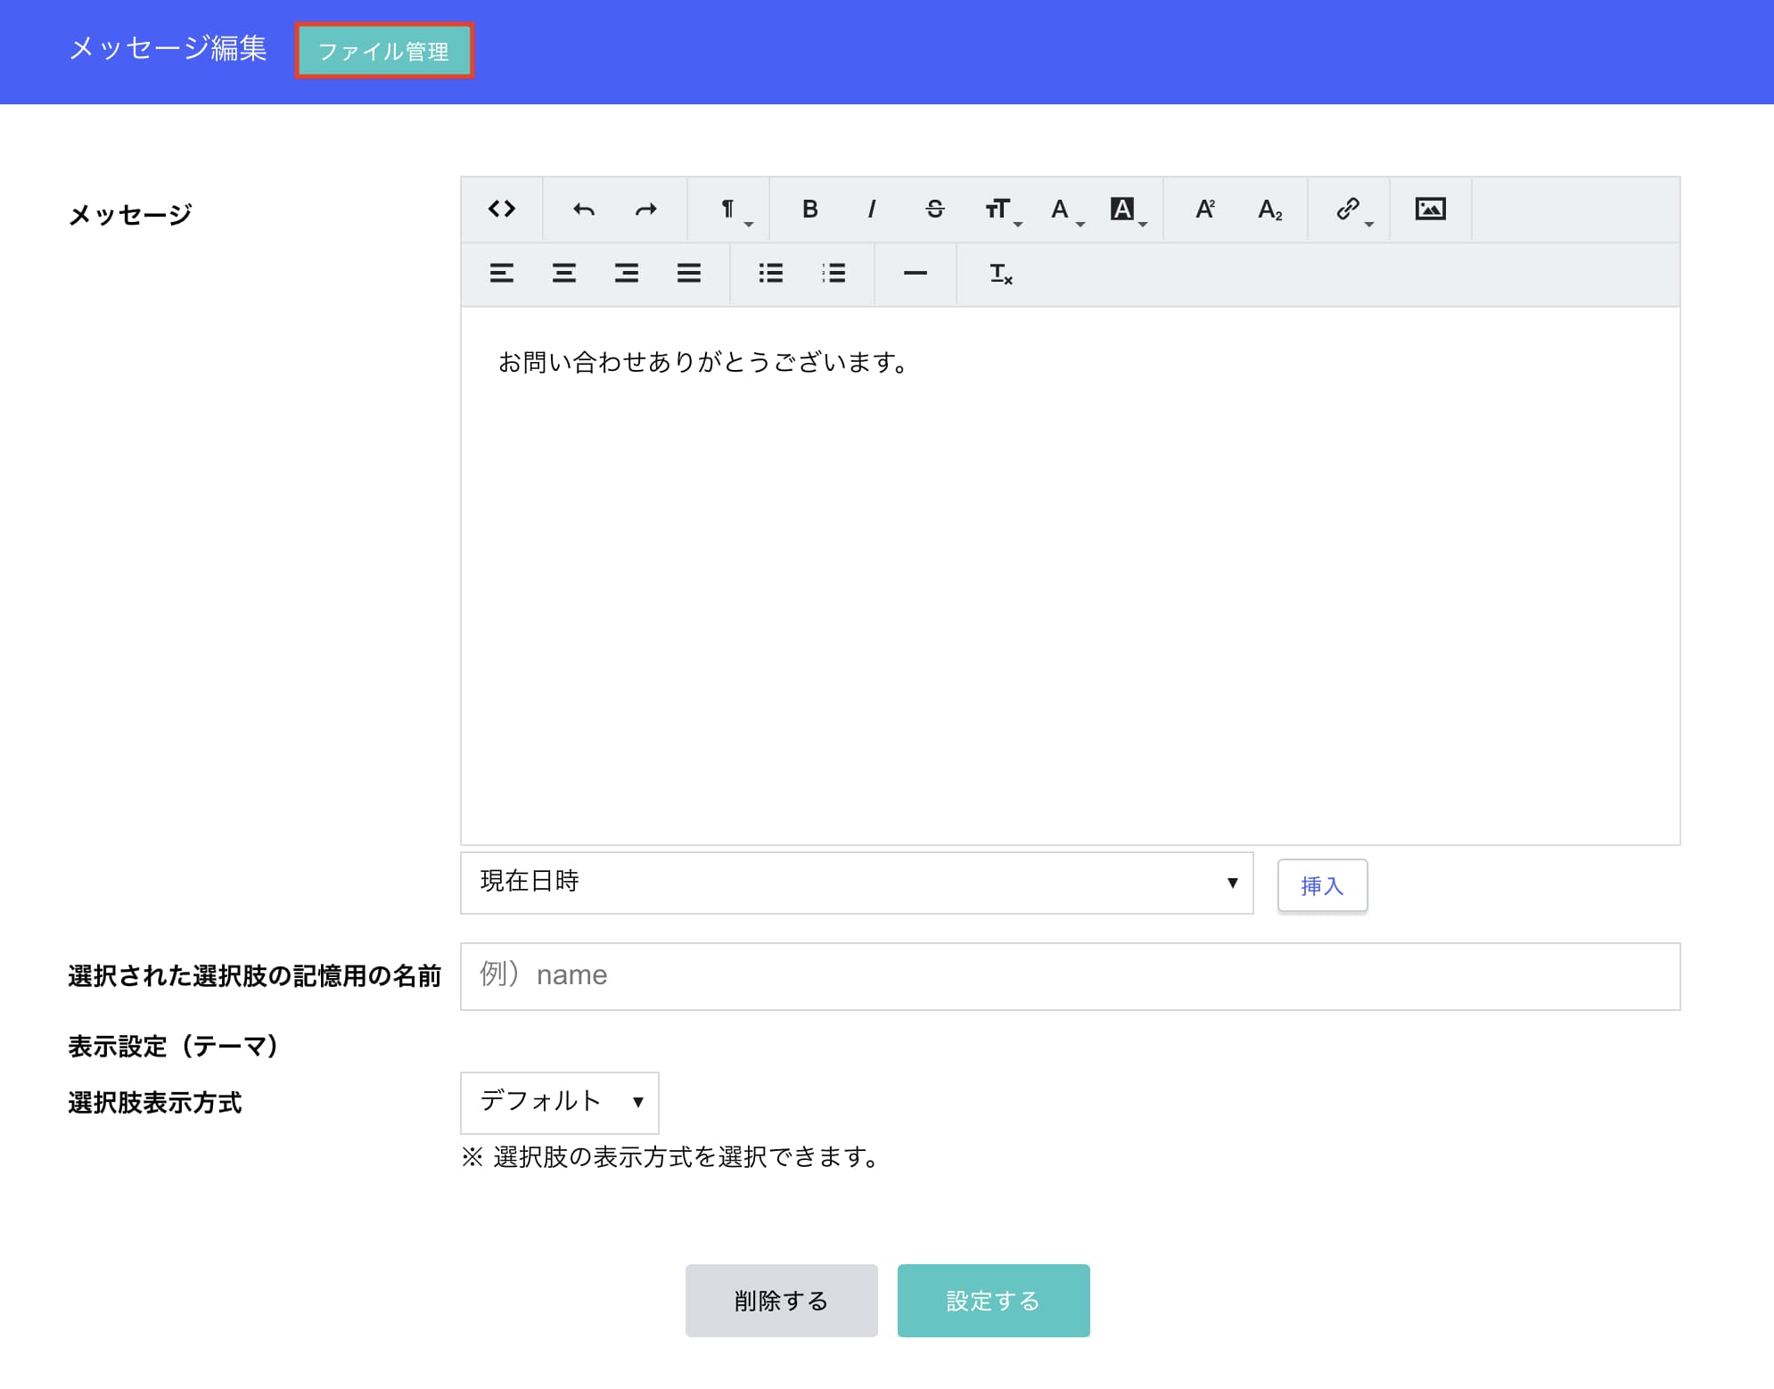This screenshot has width=1774, height=1389.
Task: Click the 設定する save button
Action: click(x=993, y=1301)
